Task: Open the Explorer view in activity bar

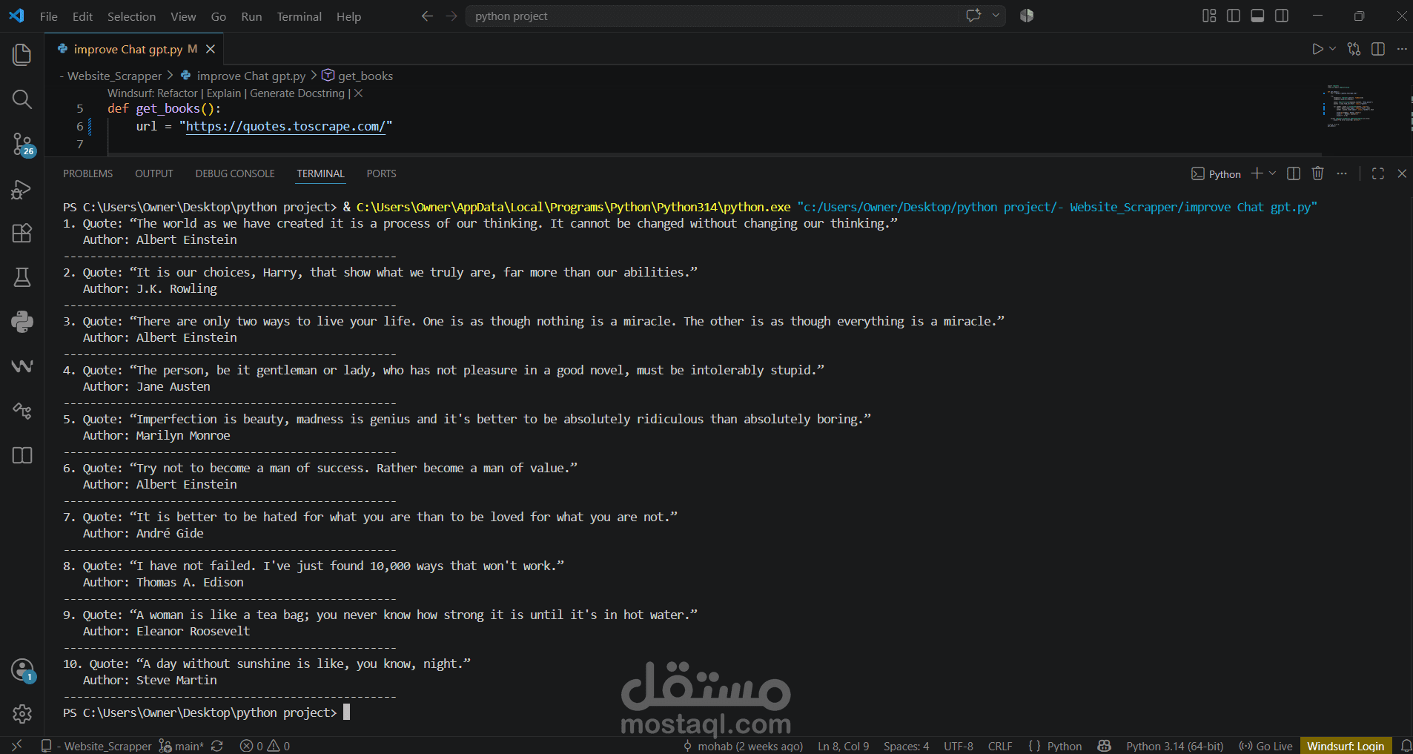Action: 22,54
